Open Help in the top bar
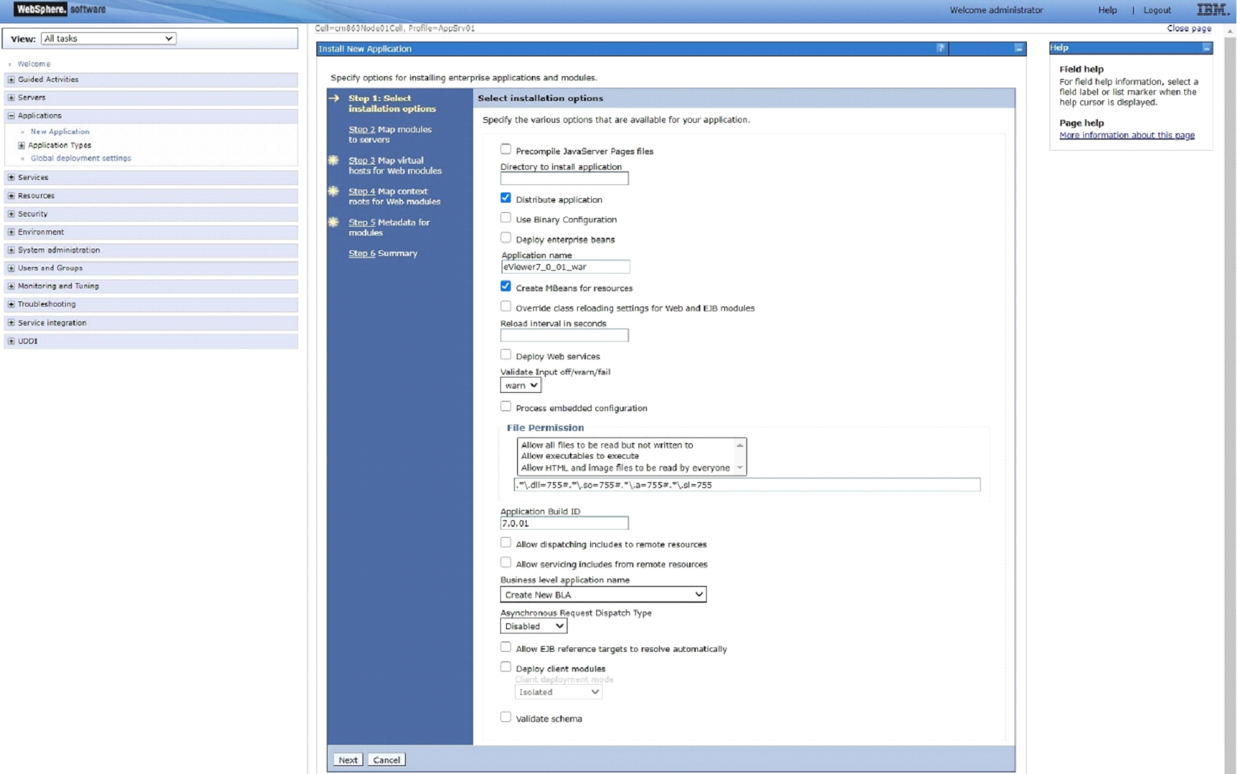 click(x=1107, y=10)
